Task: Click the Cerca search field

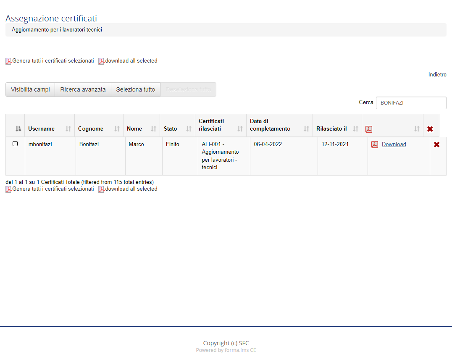Action: click(x=410, y=103)
